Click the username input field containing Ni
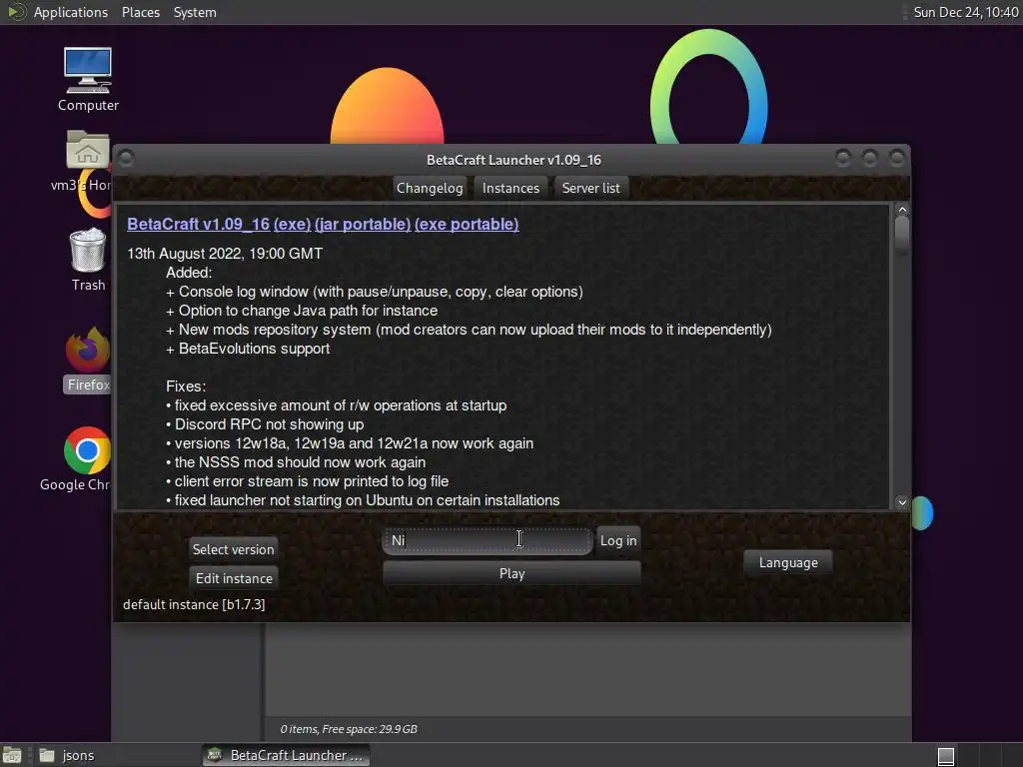This screenshot has height=767, width=1023. [488, 540]
